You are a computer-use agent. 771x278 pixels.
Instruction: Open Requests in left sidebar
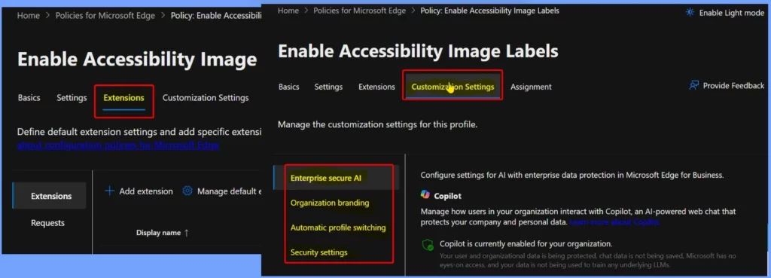point(47,223)
